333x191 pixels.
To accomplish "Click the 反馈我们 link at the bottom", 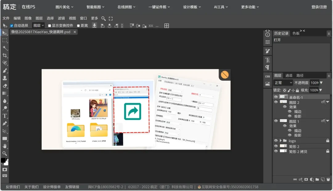I will point(11,187).
